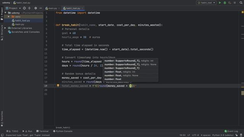Toggle the 2: Favorites side tab

[2, 119]
